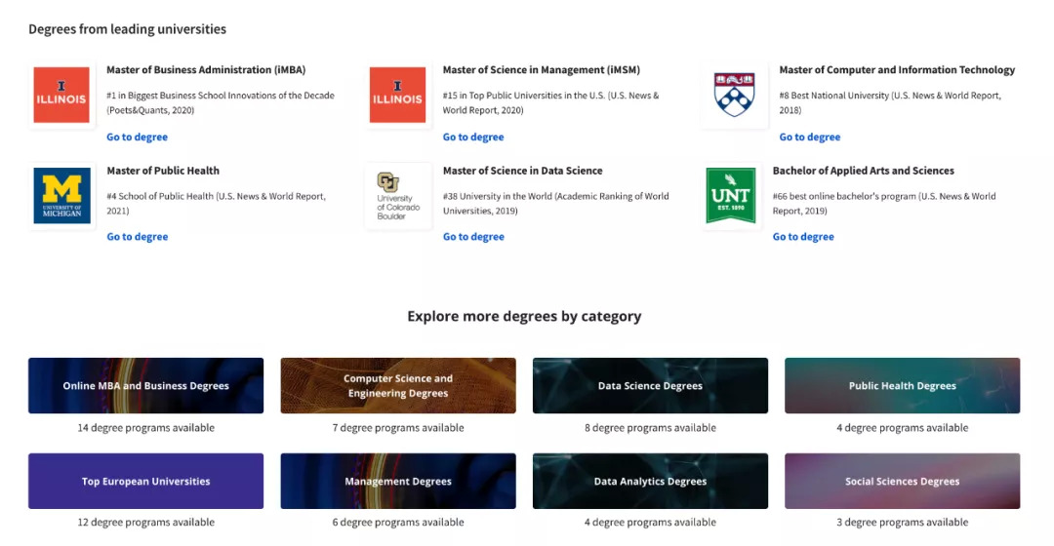Browse the Data Analytics Degrees tile
Viewport: 1054px width, 546px height.
tap(650, 481)
